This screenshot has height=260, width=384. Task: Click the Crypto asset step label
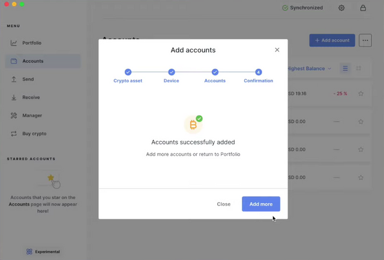coord(128,81)
